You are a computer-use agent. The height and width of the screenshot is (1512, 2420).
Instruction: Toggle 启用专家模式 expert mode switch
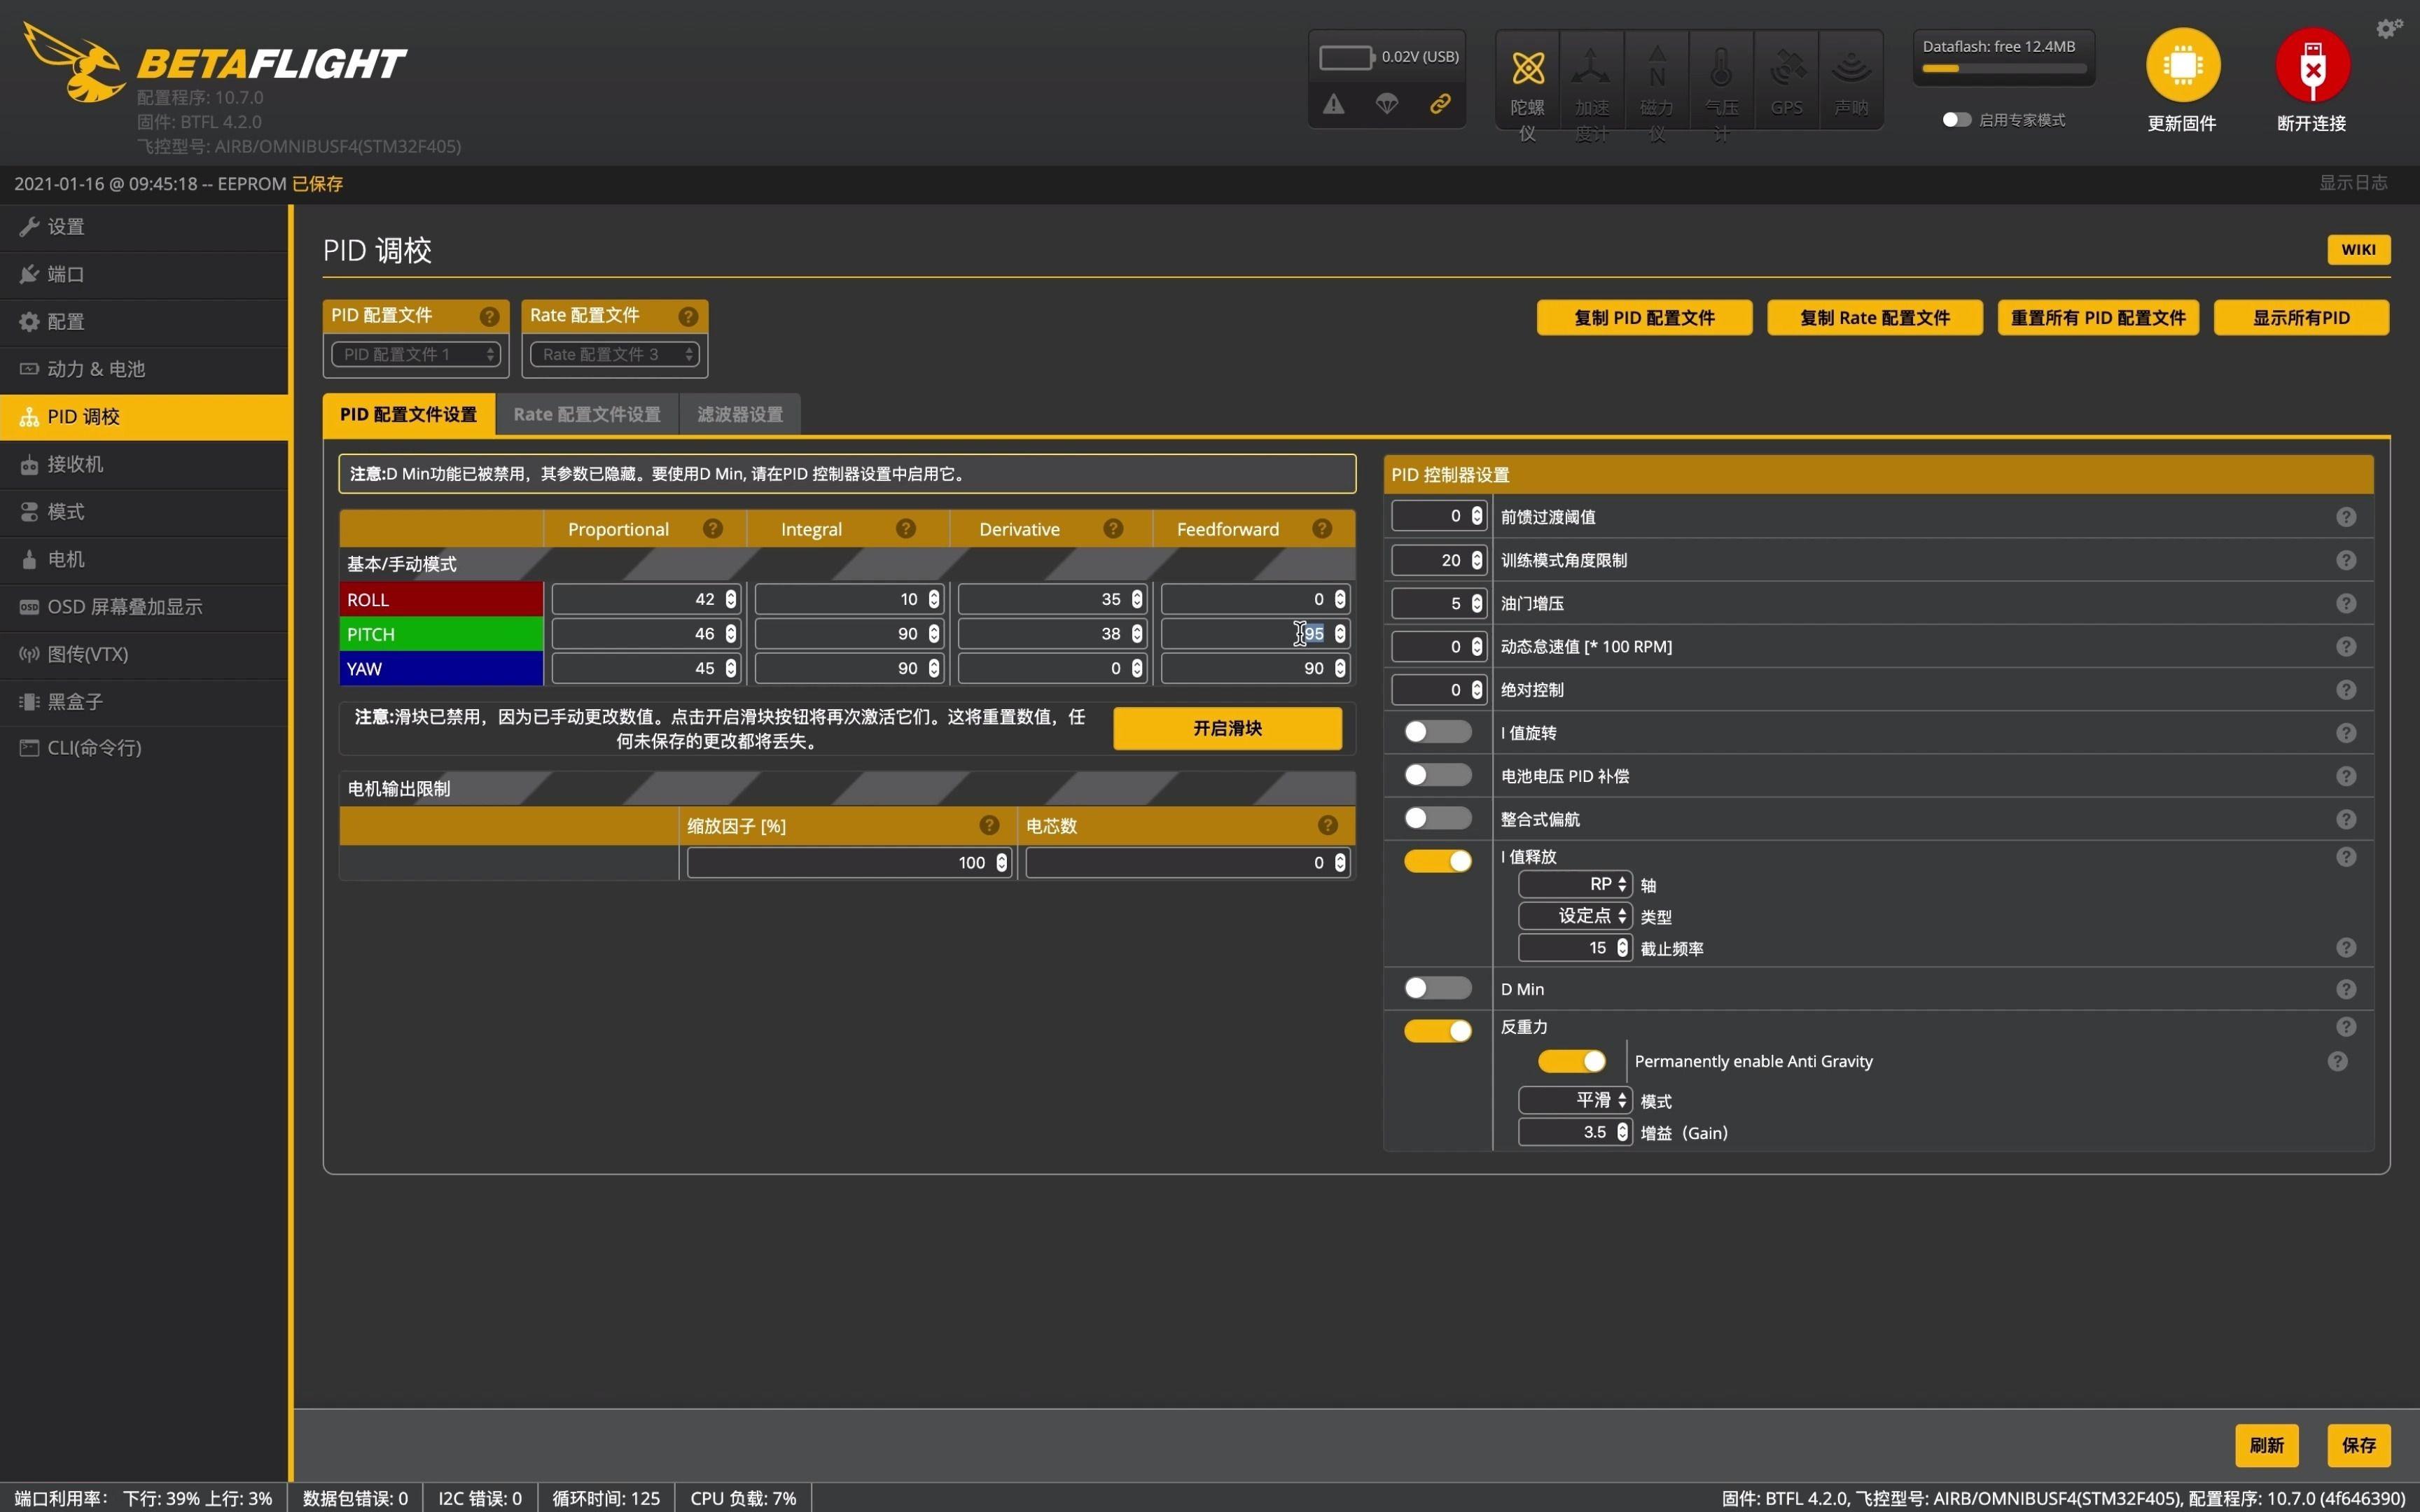coord(1956,120)
